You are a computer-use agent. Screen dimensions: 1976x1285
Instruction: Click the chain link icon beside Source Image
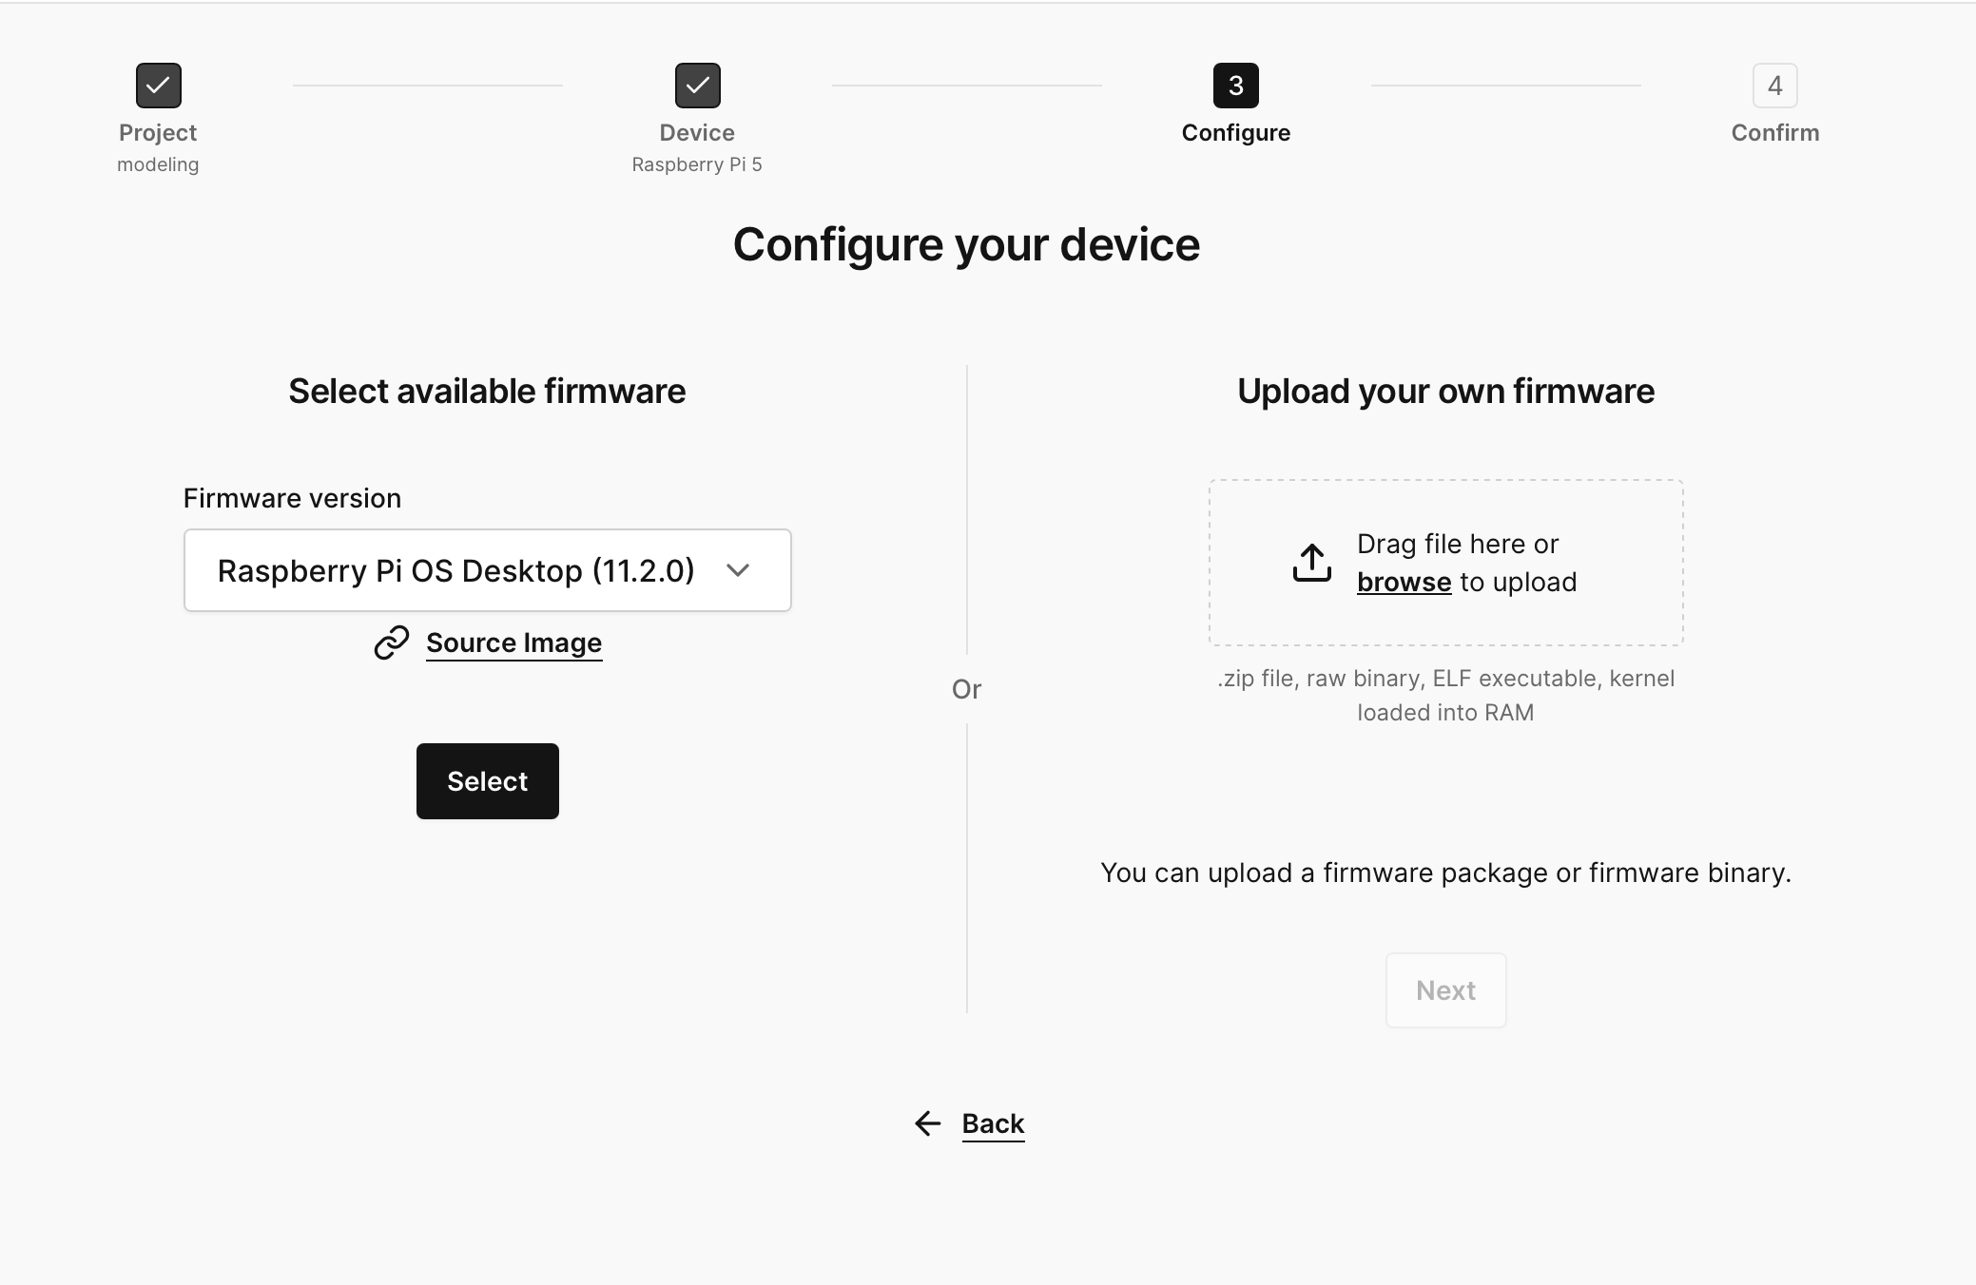tap(391, 642)
